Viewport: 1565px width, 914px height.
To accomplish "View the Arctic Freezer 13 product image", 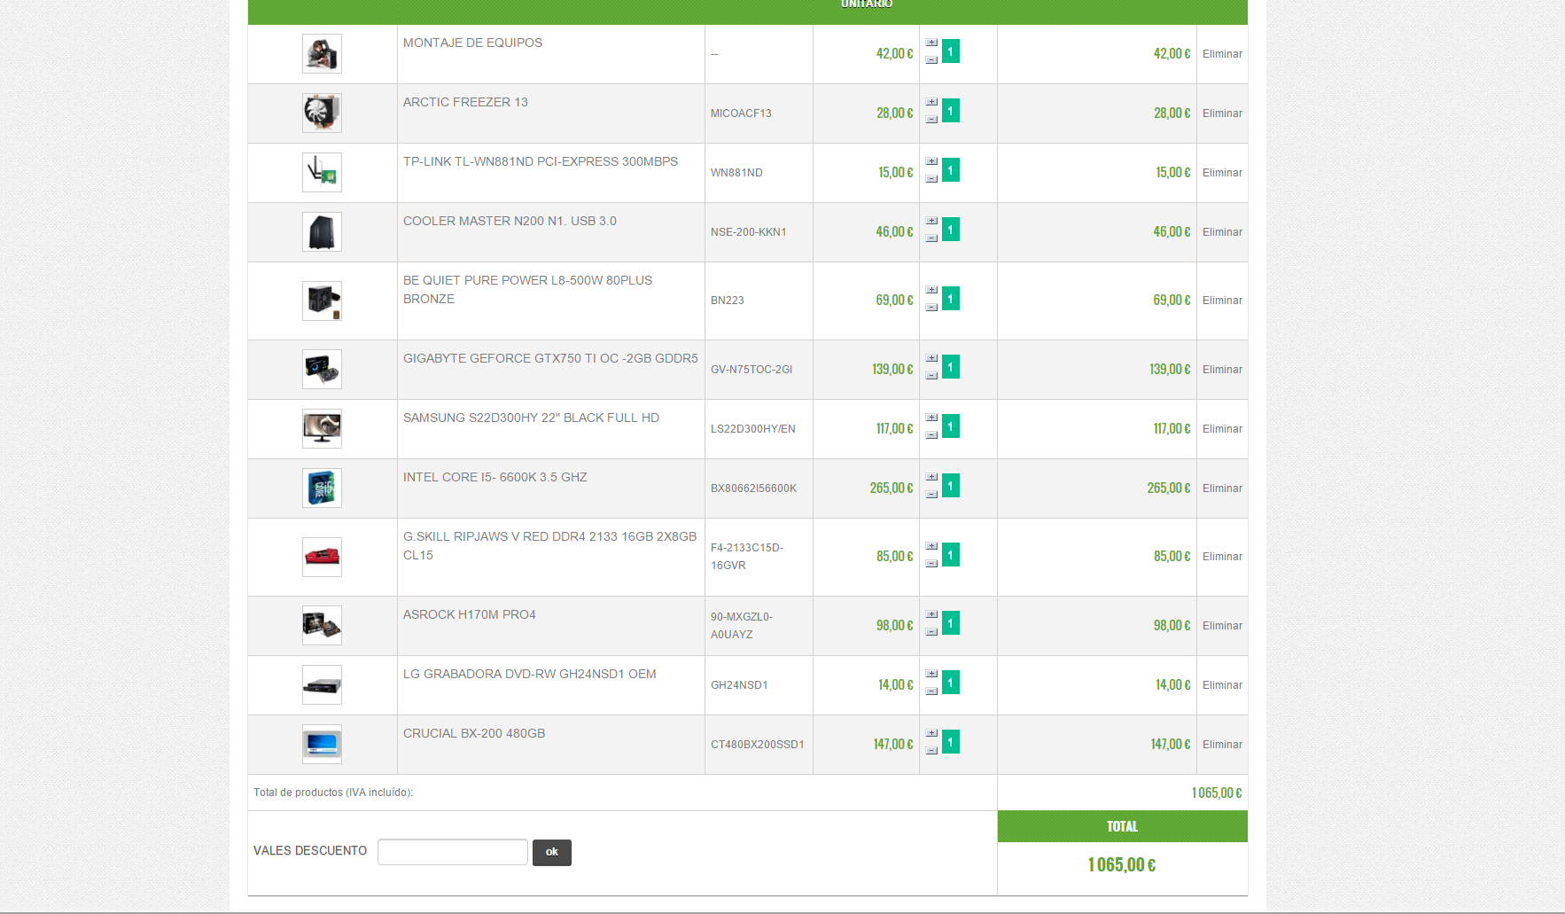I will [x=322, y=113].
